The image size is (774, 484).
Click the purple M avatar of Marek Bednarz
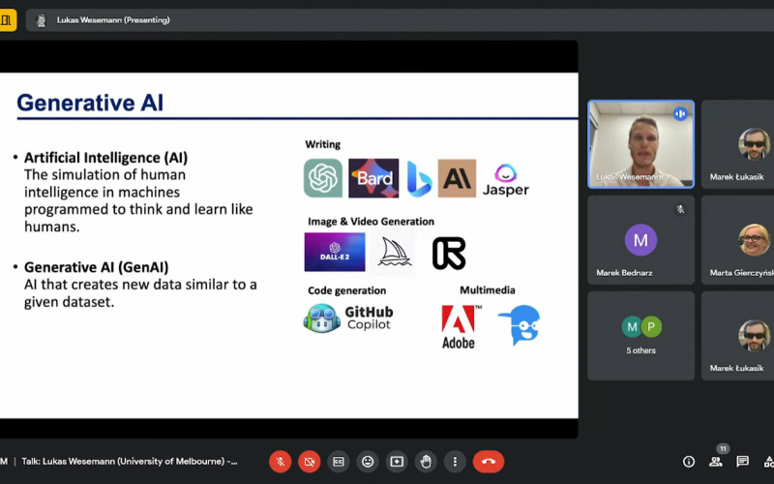point(640,240)
